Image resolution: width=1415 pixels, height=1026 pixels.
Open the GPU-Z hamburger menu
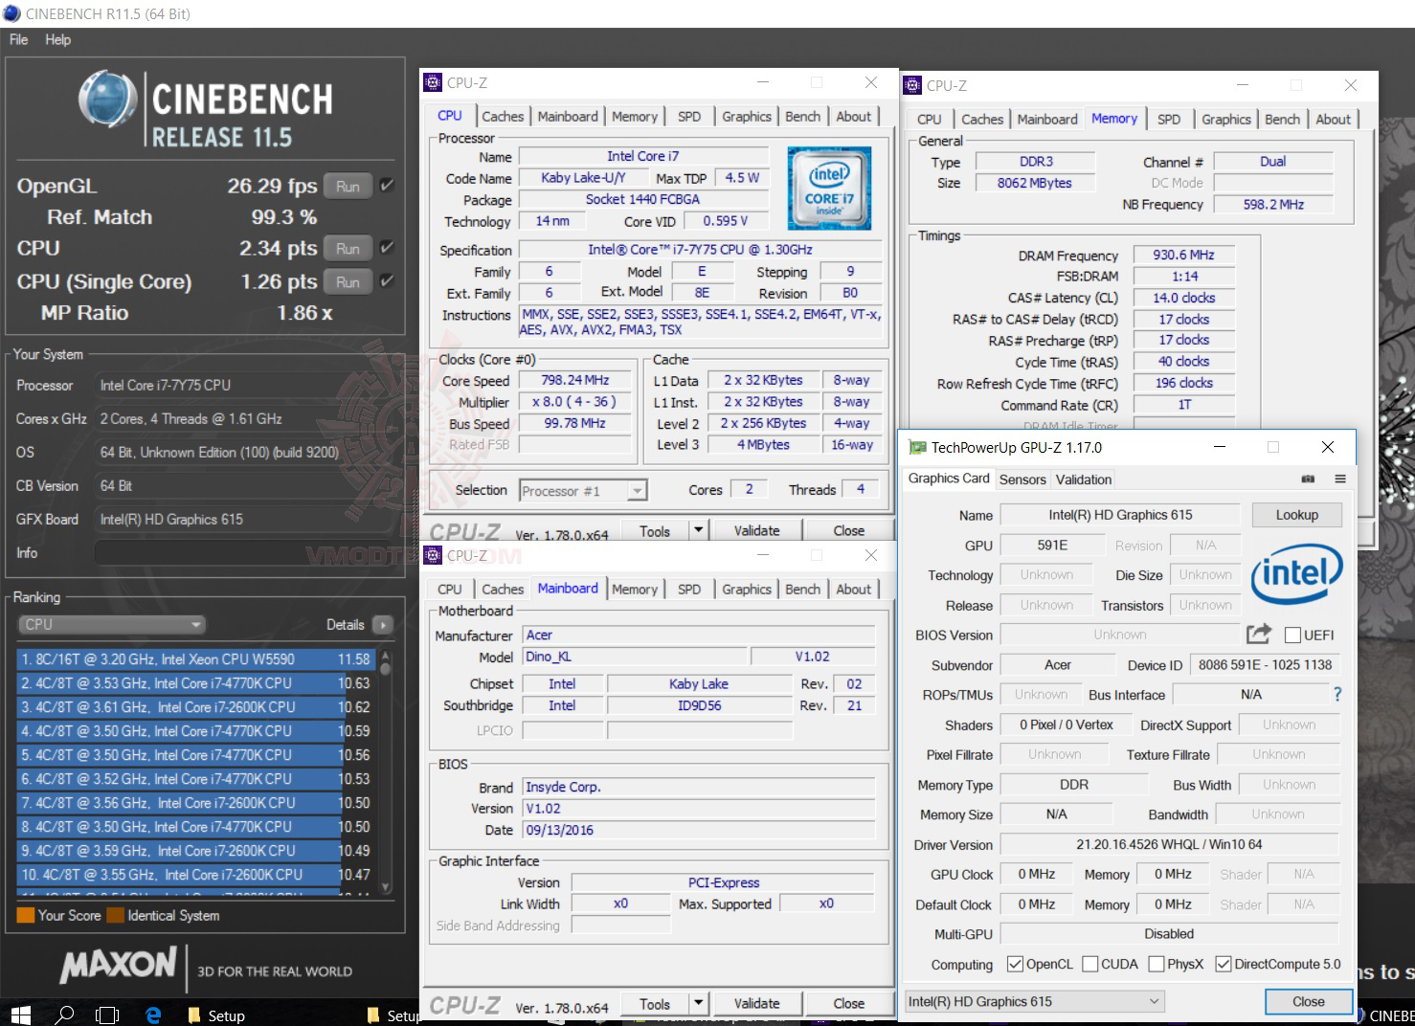pos(1340,479)
